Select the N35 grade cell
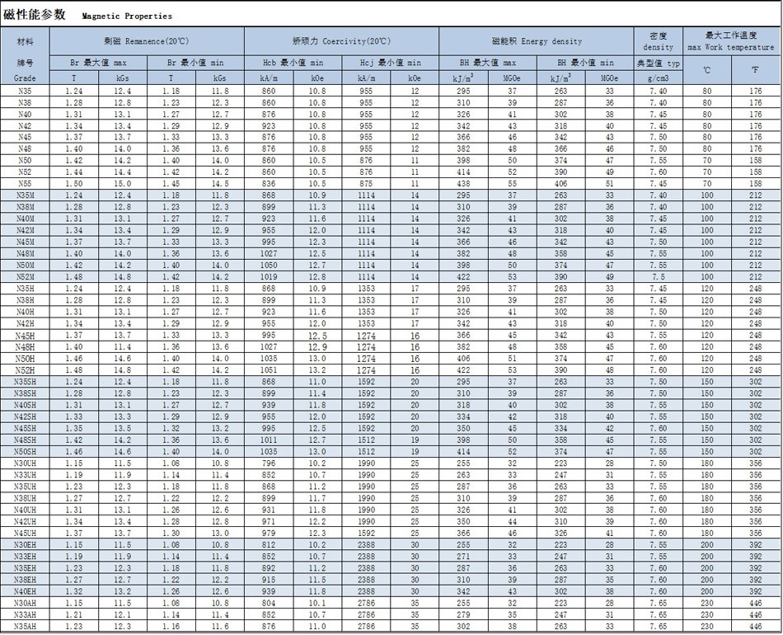783x635 pixels. (x=25, y=91)
